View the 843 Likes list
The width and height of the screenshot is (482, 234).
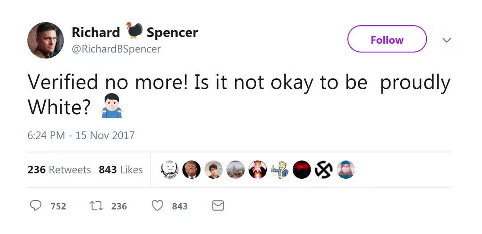point(120,170)
